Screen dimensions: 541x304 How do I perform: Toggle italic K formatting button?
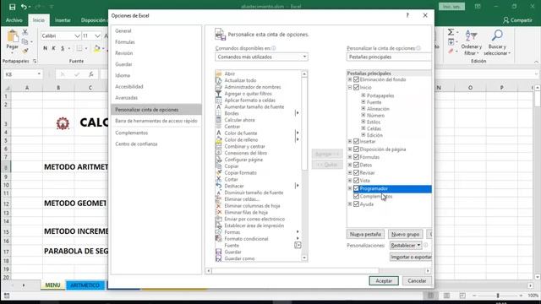[x=54, y=48]
